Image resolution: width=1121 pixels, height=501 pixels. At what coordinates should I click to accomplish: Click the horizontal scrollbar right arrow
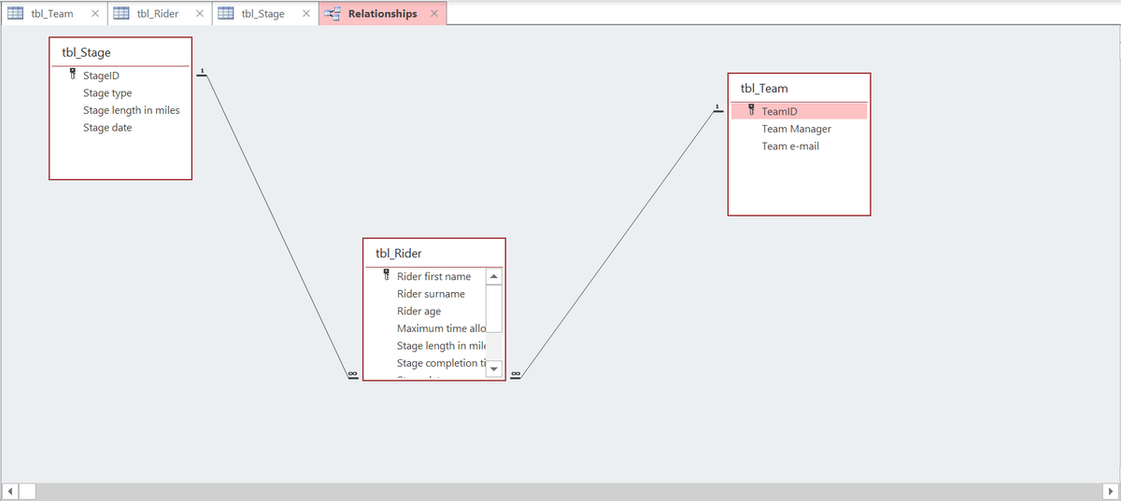(1110, 491)
